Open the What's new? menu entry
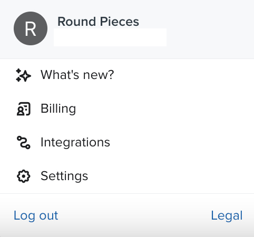This screenshot has height=237, width=254. (77, 75)
